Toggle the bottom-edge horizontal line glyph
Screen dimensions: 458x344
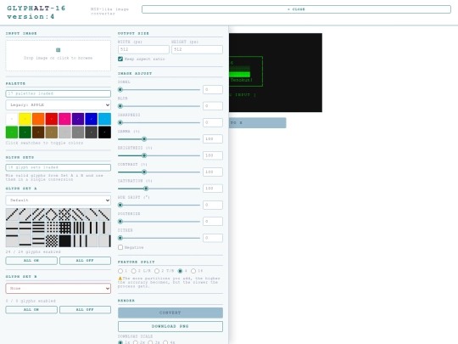[x=25, y=241]
